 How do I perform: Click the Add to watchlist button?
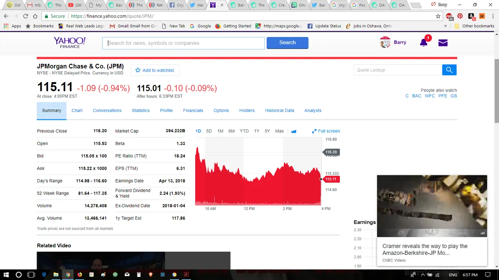[x=155, y=70]
